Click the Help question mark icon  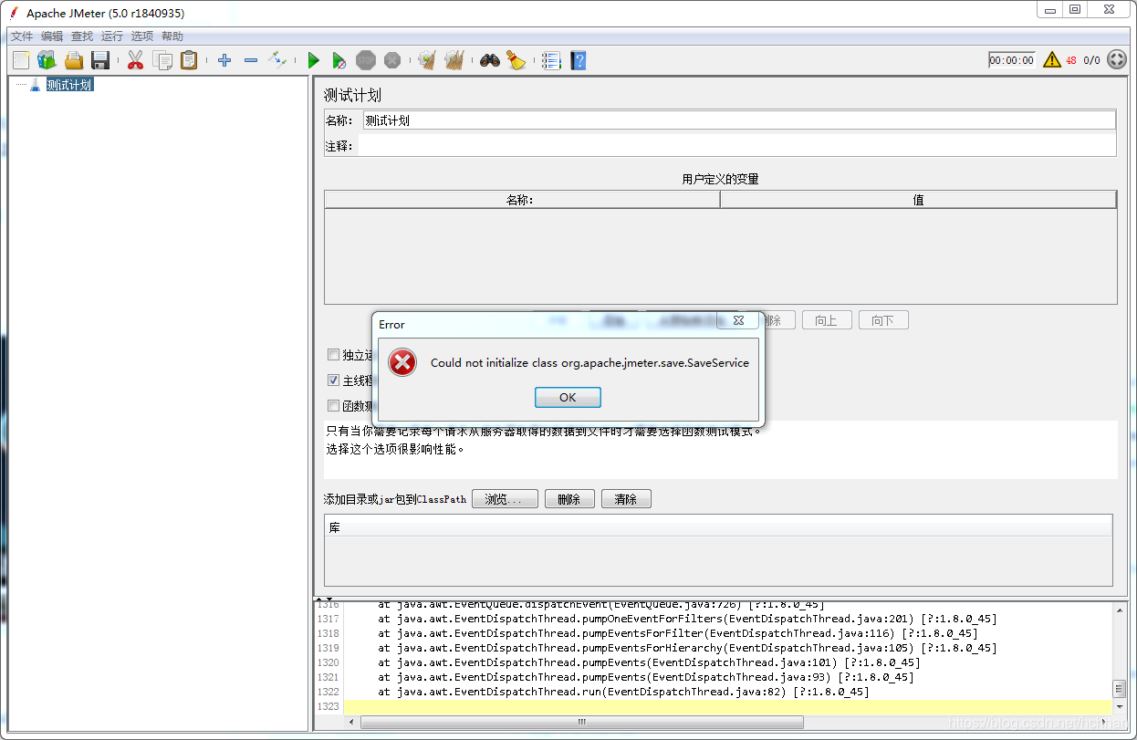click(x=578, y=60)
